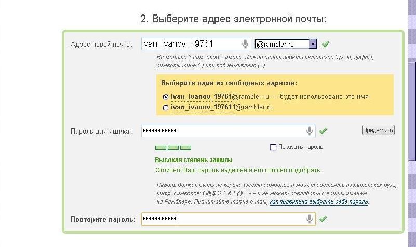Open link как правильно выбрать себе пароль
Screen dimensions: 416x247
click(319, 201)
